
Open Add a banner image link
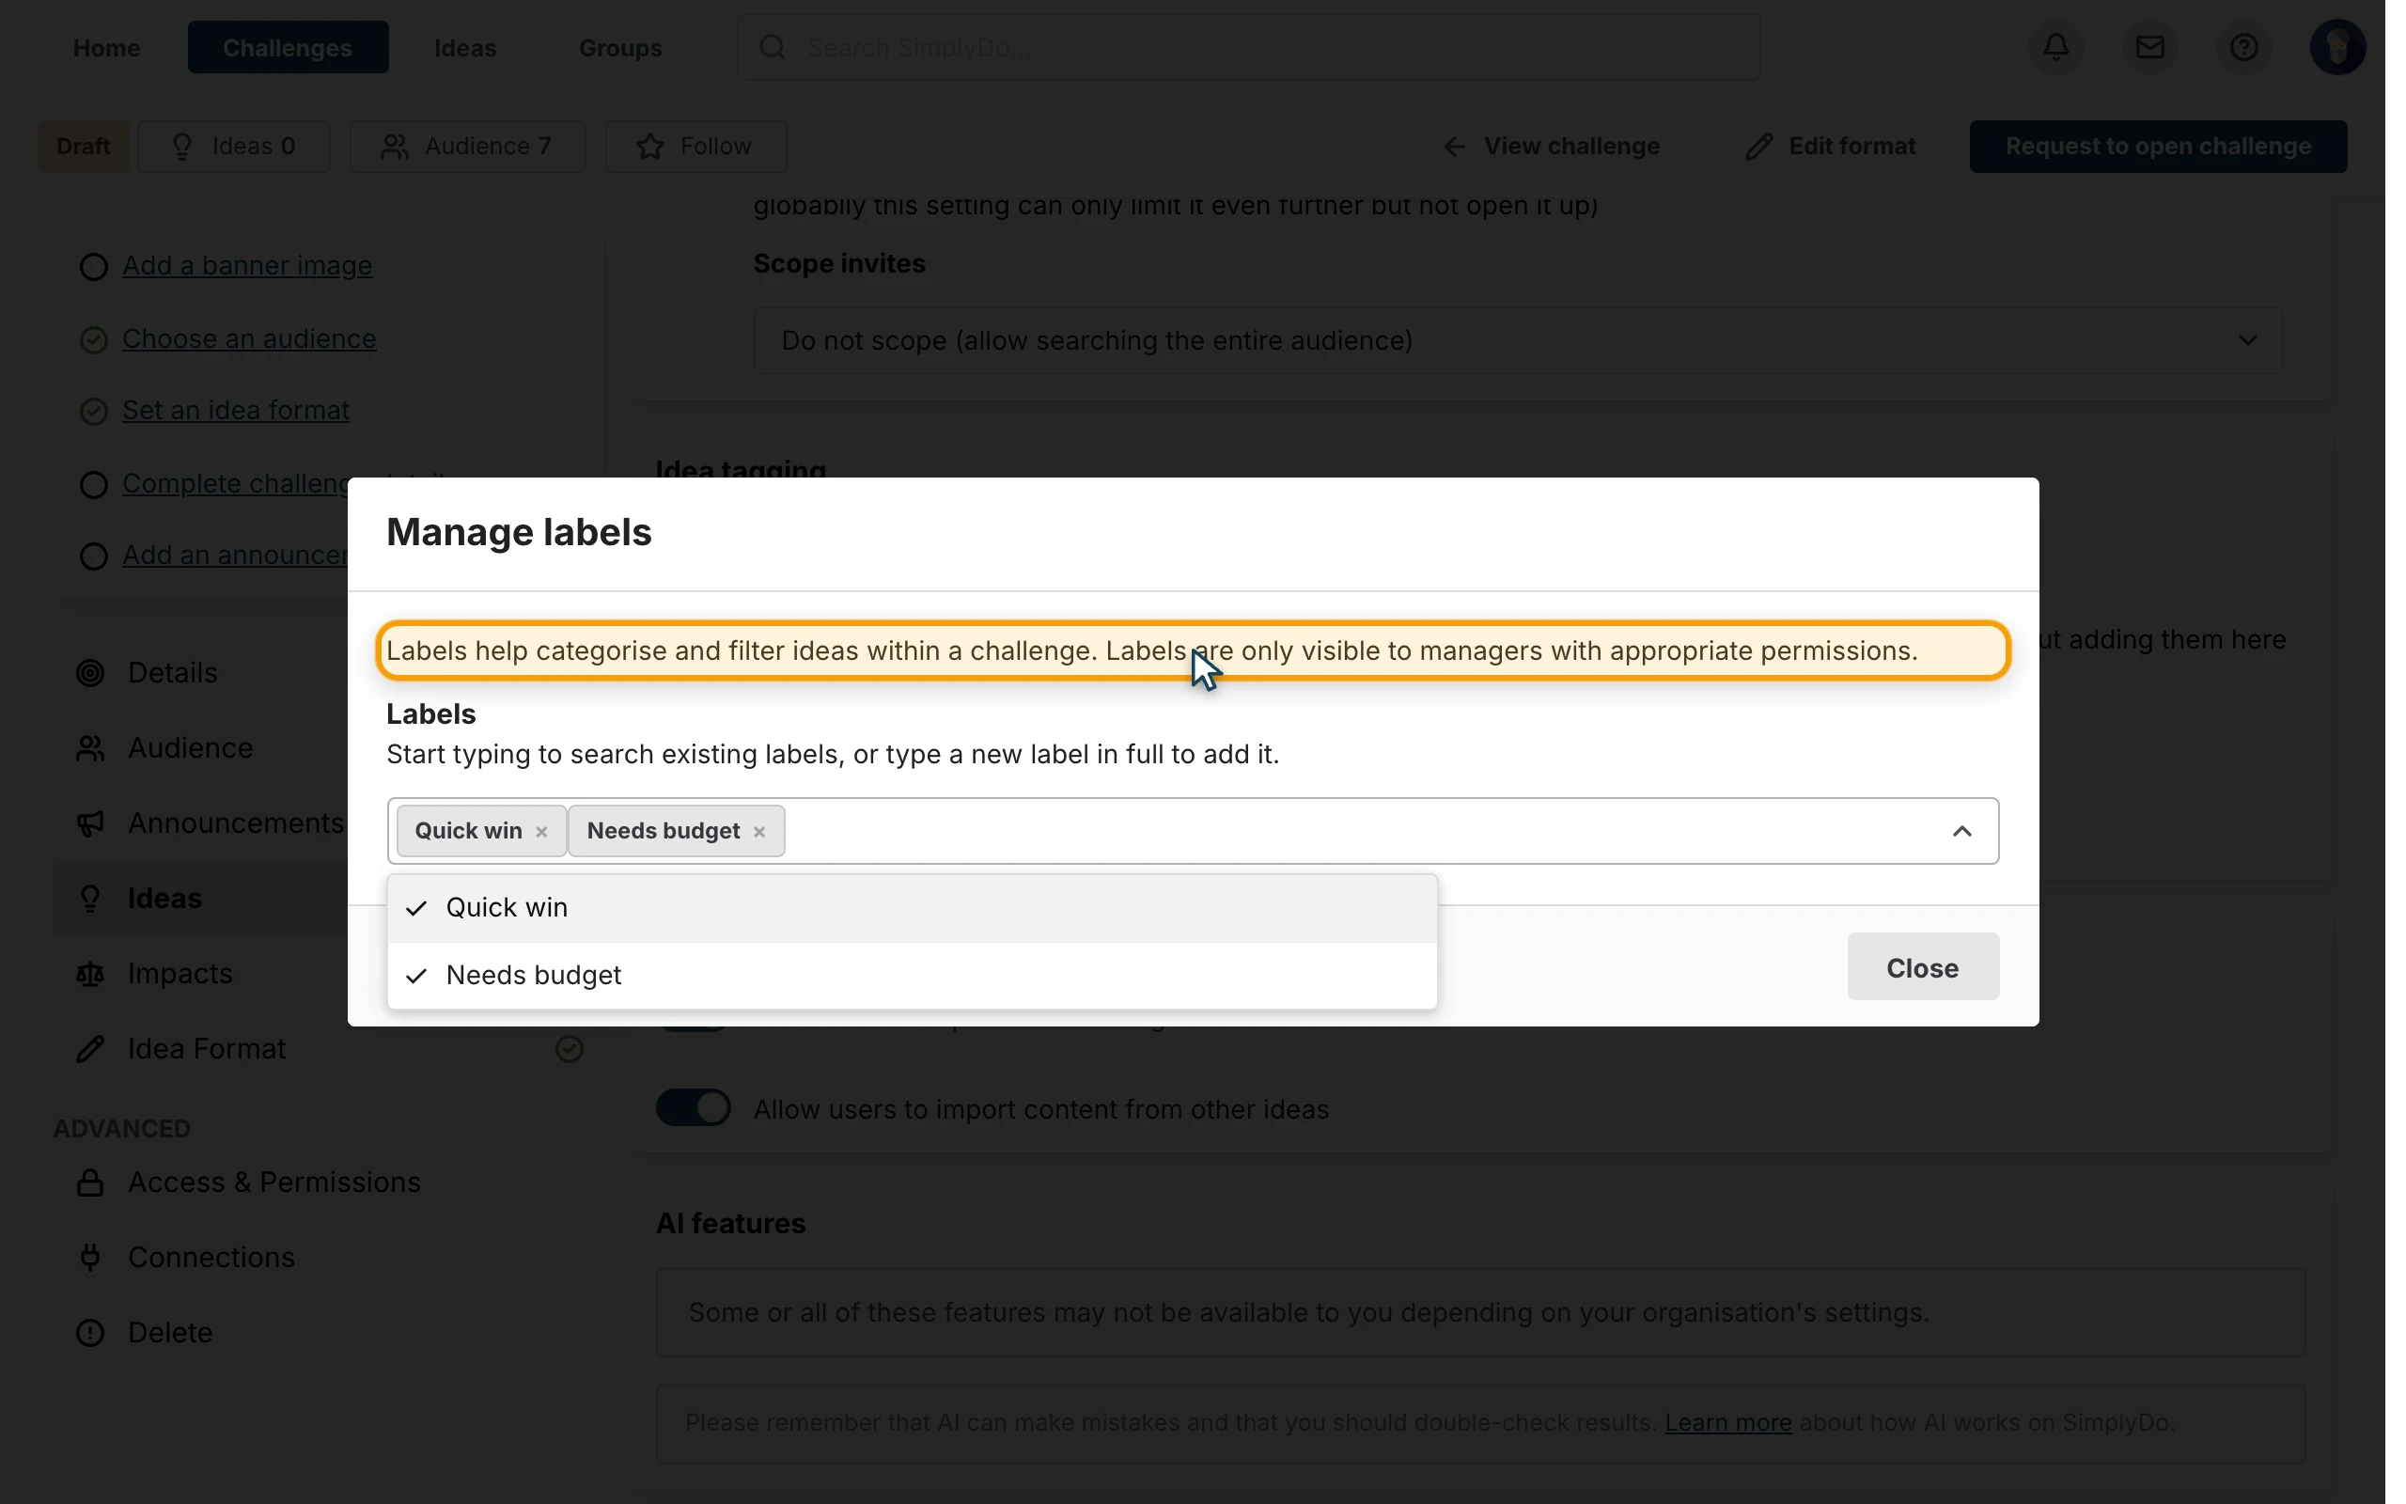246,266
